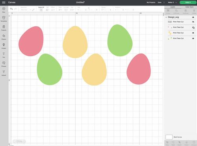Open the Maker 3 machine dropdown
The width and height of the screenshot is (197, 146).
point(173,2)
